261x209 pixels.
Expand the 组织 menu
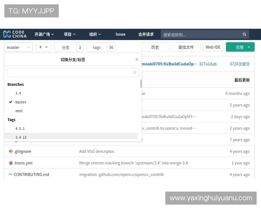pos(95,34)
